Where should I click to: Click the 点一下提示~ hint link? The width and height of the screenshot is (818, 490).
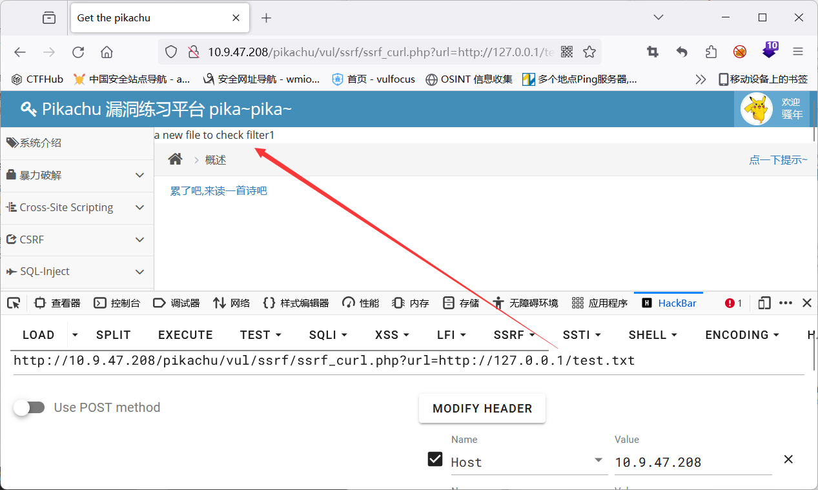[x=778, y=159]
